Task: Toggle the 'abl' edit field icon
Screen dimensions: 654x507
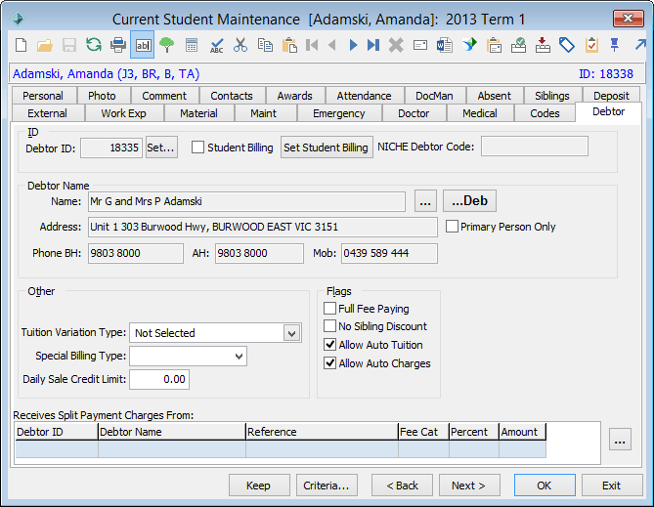Action: pyautogui.click(x=143, y=45)
